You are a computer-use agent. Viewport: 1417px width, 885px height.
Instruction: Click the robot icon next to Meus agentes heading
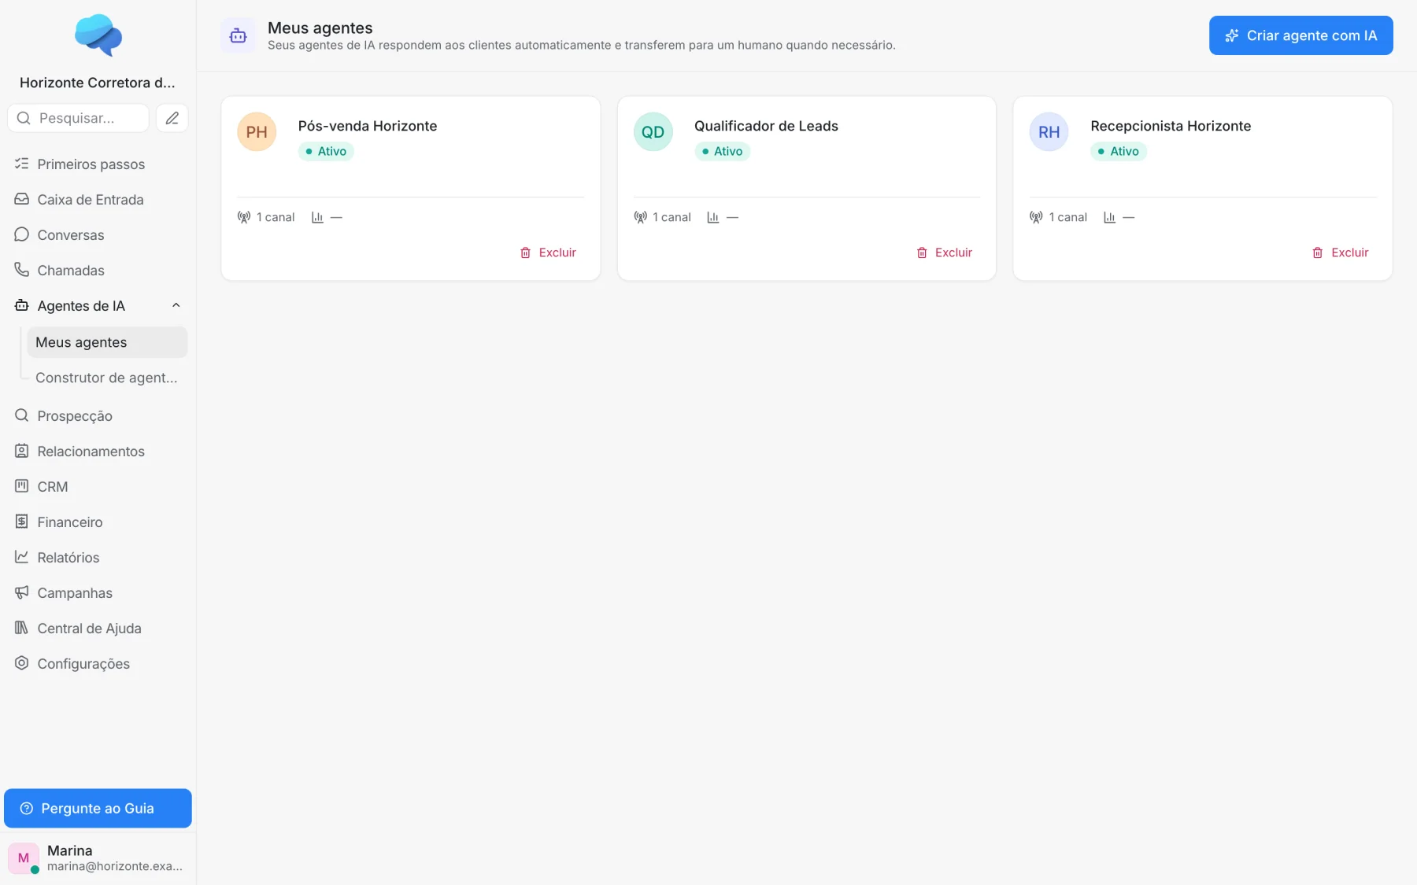coord(238,35)
